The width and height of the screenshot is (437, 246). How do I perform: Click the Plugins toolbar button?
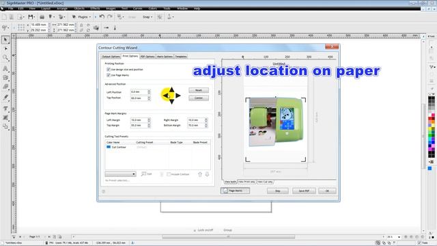tap(81, 17)
